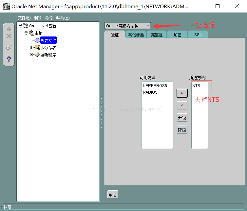Switch to the SSL tab
The height and width of the screenshot is (211, 247).
pos(198,35)
